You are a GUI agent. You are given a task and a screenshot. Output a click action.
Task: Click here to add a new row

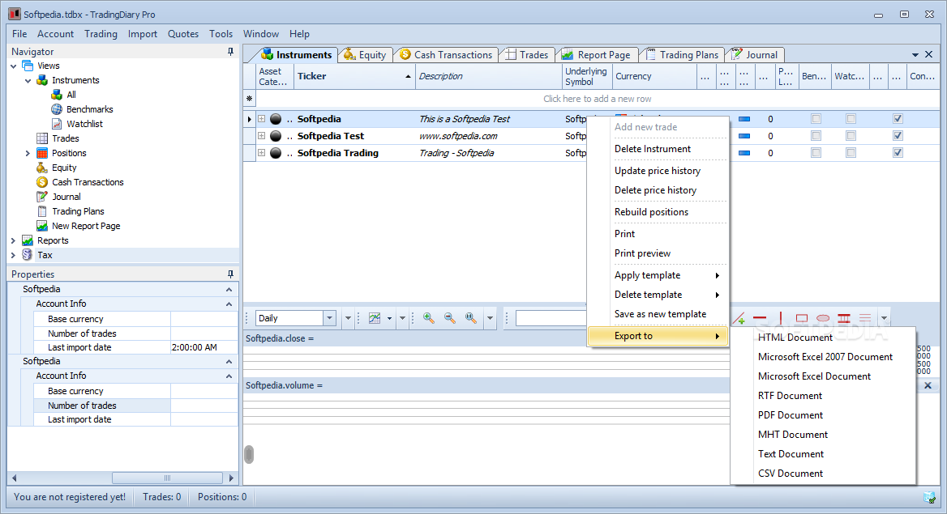pos(597,99)
